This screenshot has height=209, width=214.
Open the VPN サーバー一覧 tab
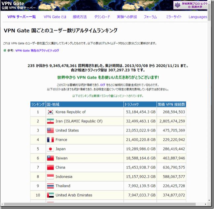point(21,17)
